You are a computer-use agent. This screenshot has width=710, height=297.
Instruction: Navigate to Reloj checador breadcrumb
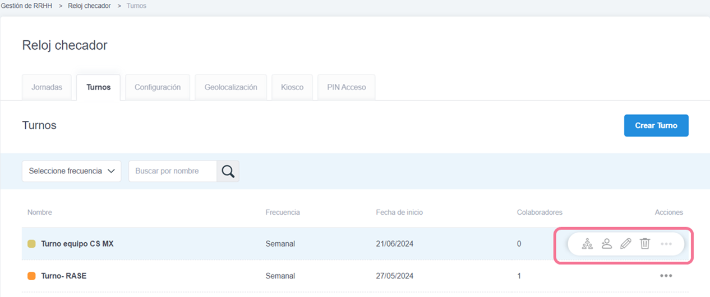[89, 6]
